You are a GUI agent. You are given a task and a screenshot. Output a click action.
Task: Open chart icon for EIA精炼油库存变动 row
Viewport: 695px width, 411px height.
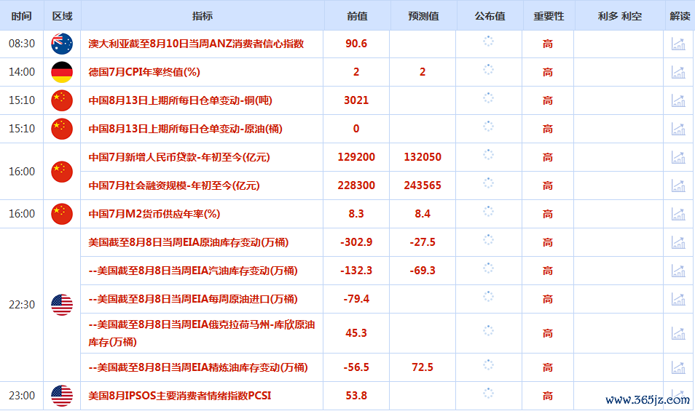tap(678, 367)
